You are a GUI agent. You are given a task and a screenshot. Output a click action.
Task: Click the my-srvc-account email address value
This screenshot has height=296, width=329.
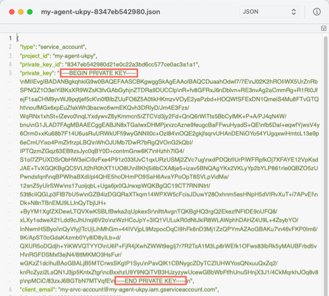pyautogui.click(x=138, y=289)
